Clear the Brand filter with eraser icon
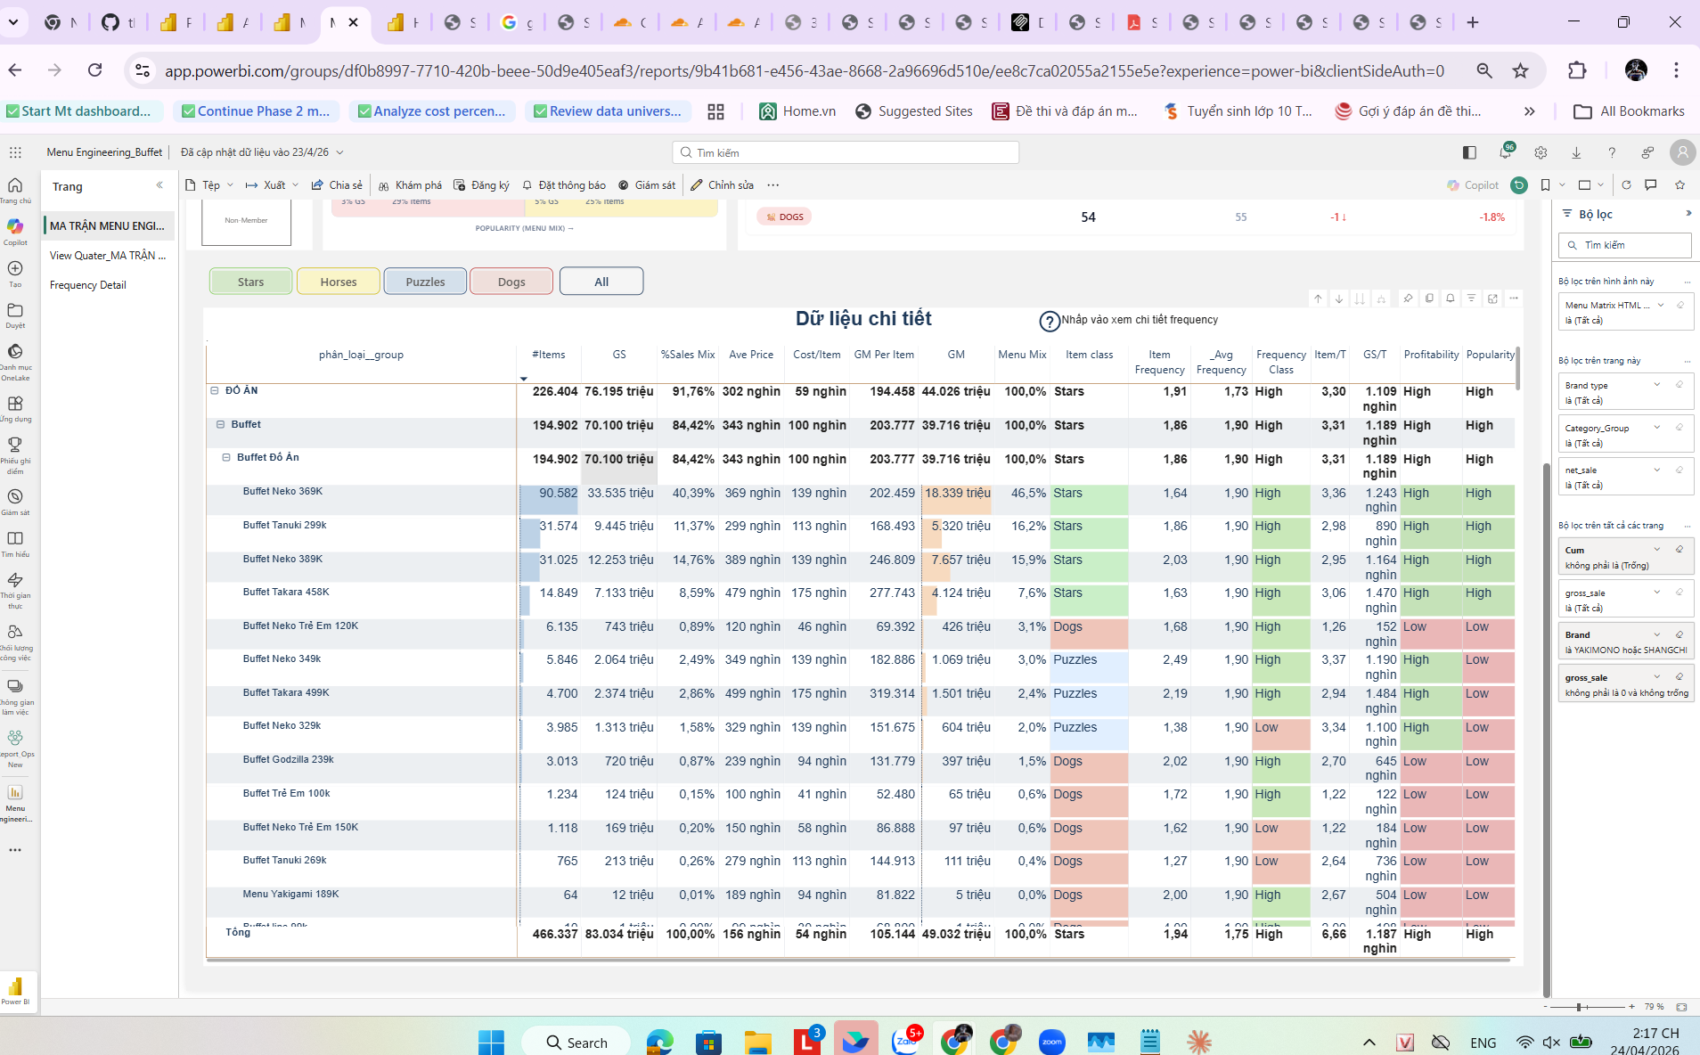 1680,635
